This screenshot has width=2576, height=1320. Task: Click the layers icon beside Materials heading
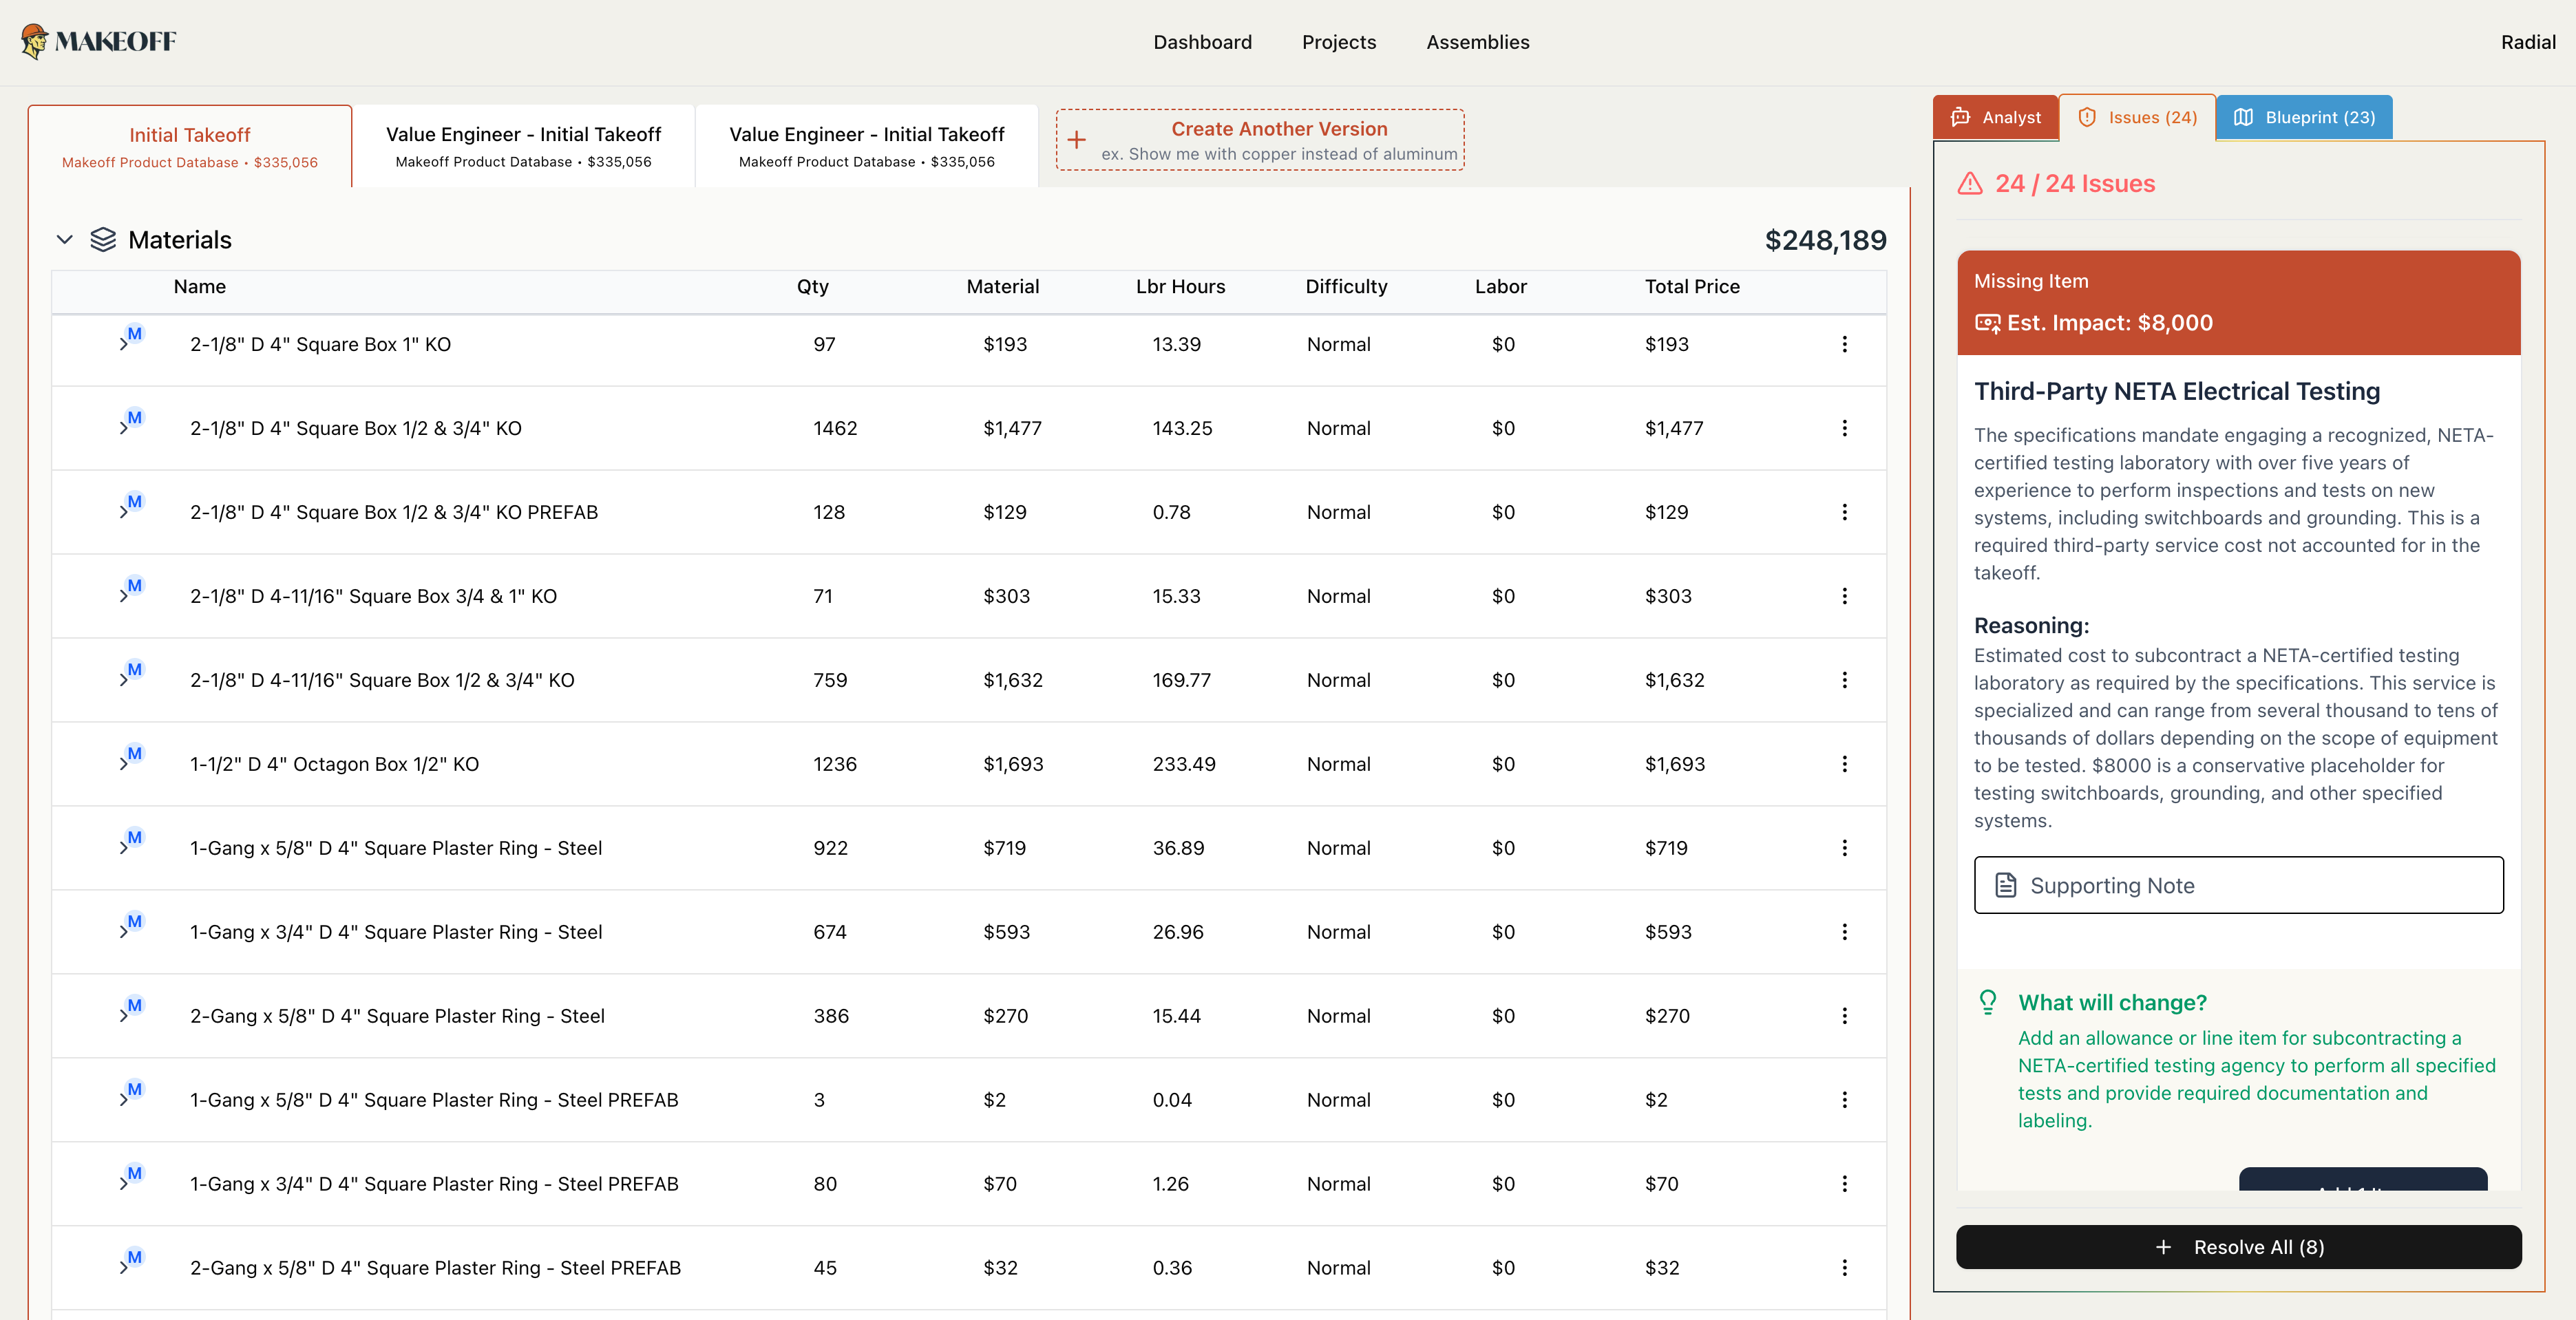pos(104,239)
